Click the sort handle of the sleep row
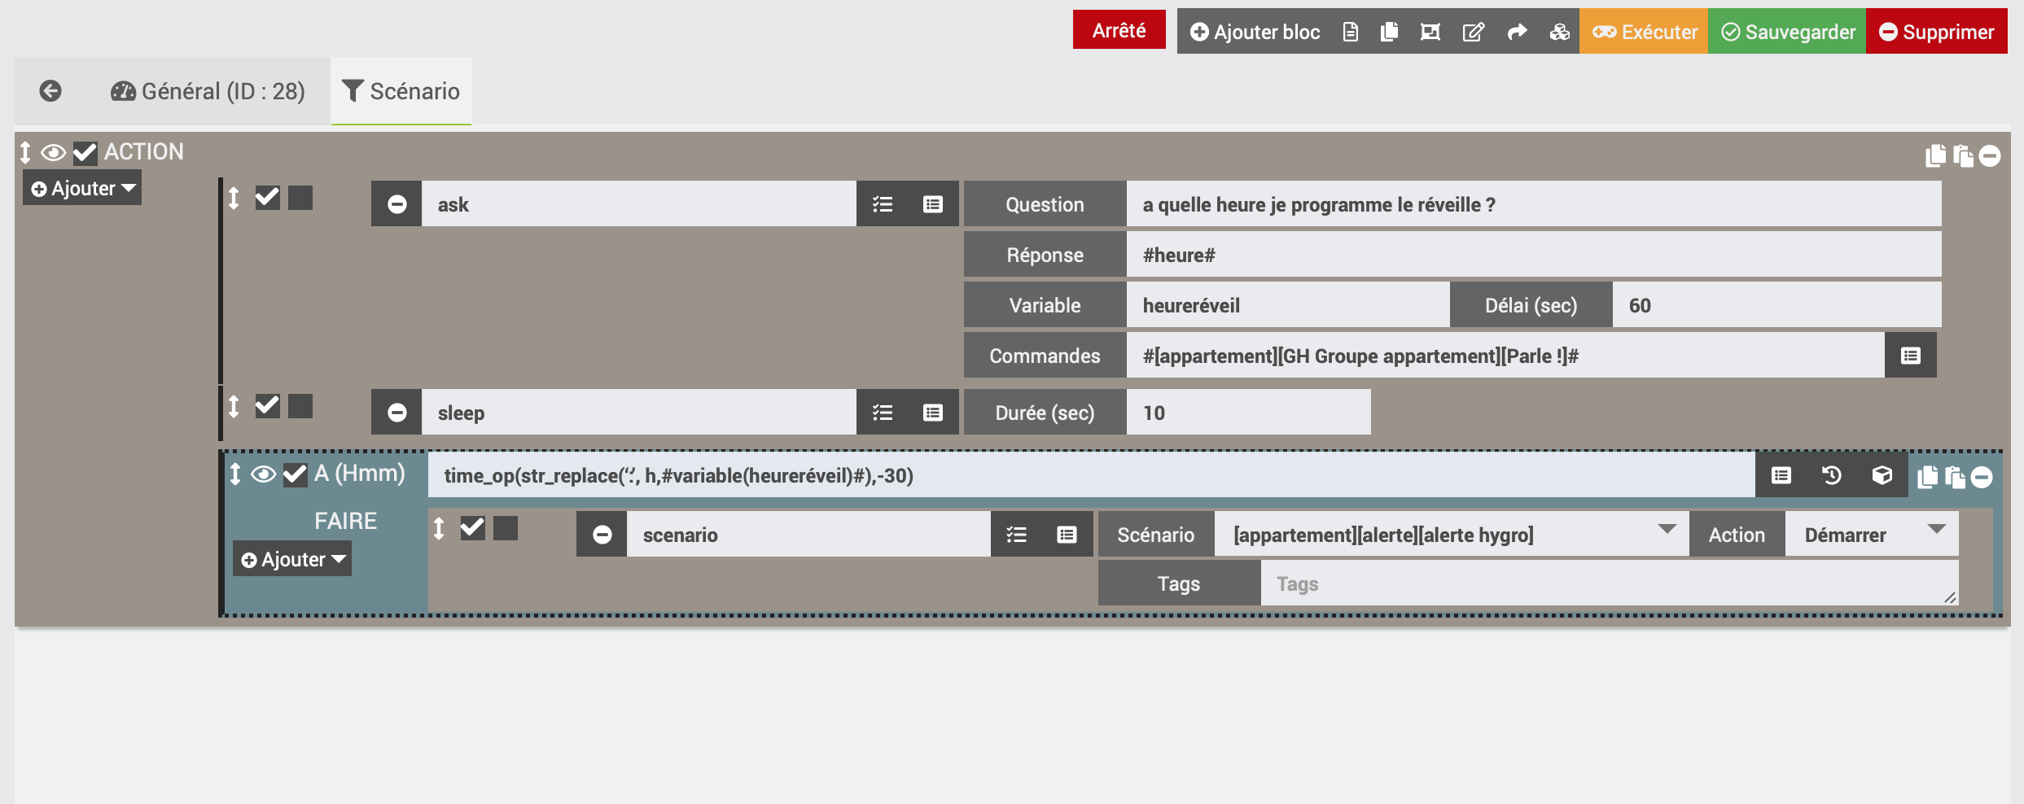Viewport: 2024px width, 804px height. (234, 406)
